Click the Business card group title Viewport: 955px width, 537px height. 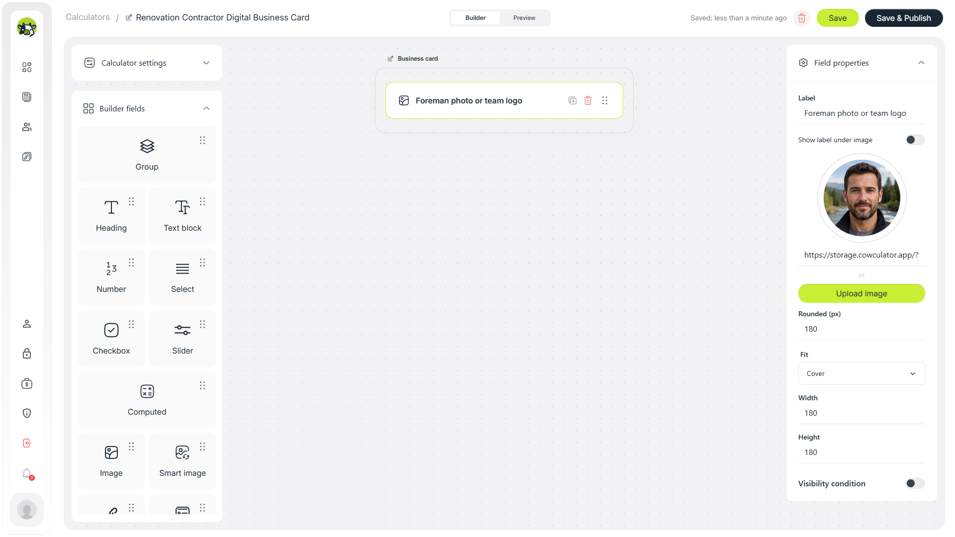coord(418,59)
